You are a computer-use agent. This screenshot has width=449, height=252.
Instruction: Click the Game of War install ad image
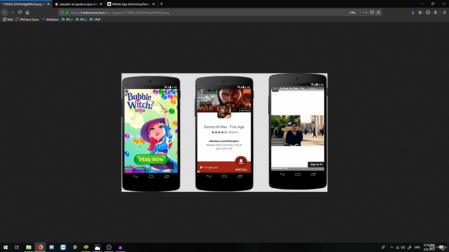(224, 100)
